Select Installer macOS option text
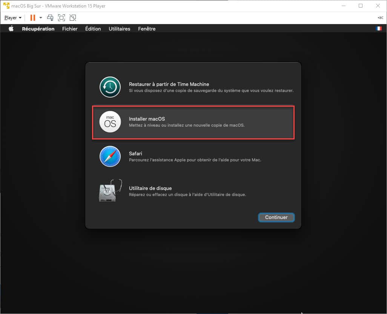387x314 pixels. [147, 119]
